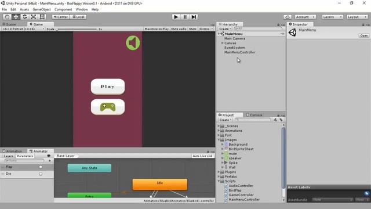Toggle Auto Live Link in Animator
The width and height of the screenshot is (371, 209).
(202, 156)
